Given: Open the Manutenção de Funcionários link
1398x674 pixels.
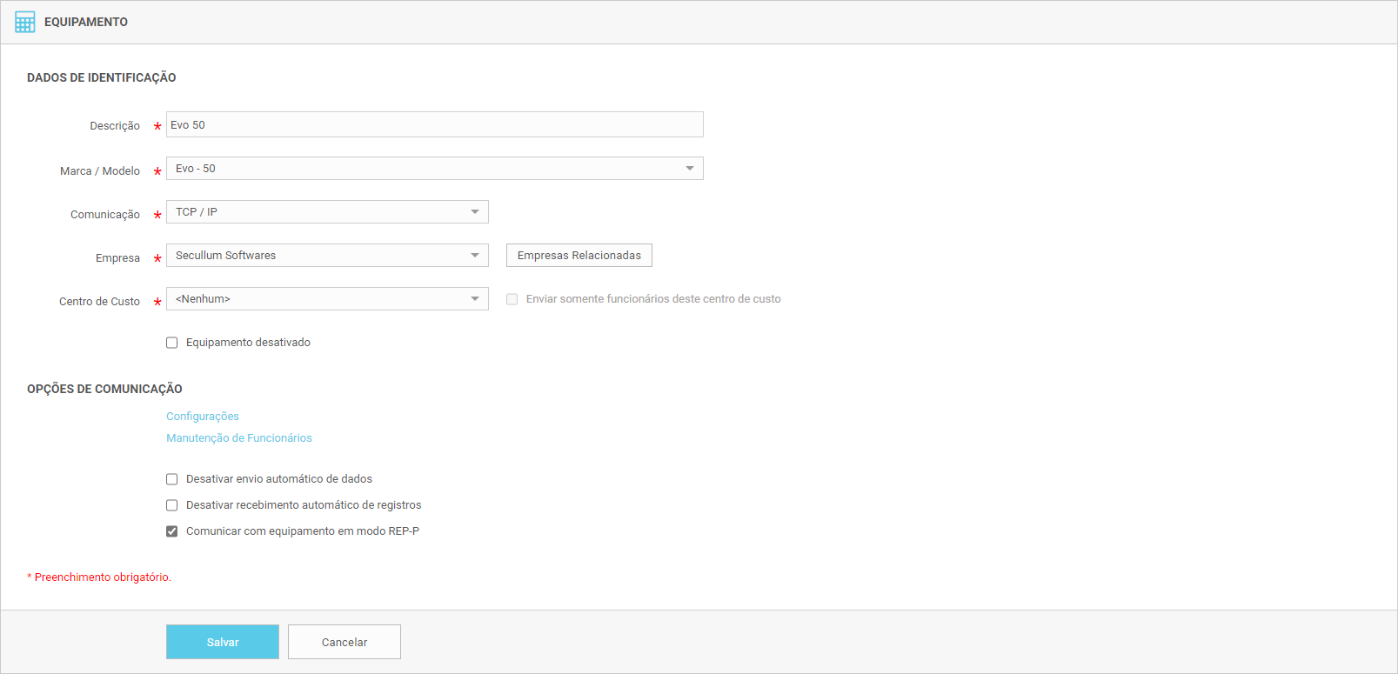Looking at the screenshot, I should pyautogui.click(x=239, y=438).
